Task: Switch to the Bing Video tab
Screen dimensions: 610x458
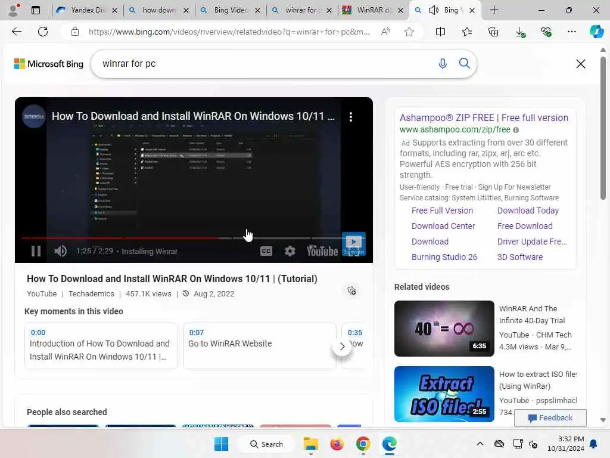Action: pyautogui.click(x=231, y=10)
